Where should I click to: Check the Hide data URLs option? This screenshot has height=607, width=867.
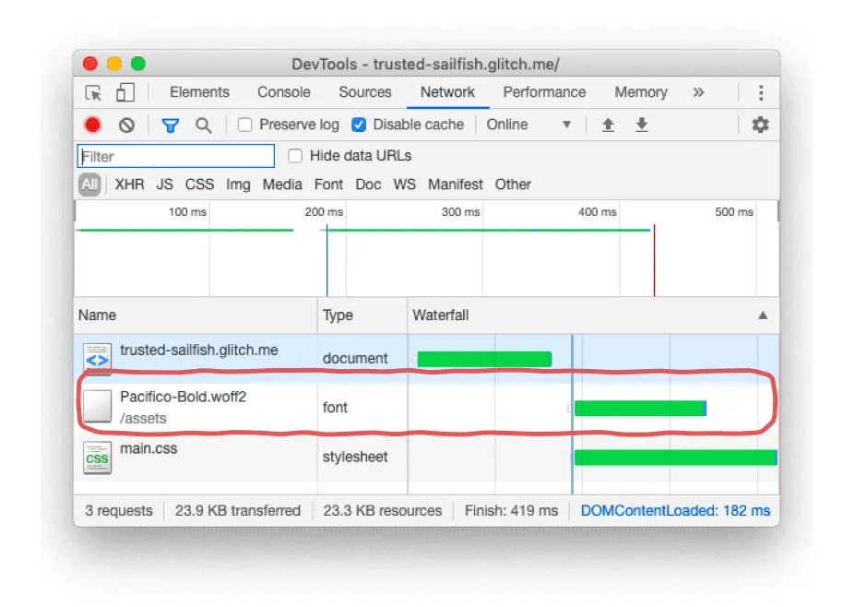tap(295, 156)
